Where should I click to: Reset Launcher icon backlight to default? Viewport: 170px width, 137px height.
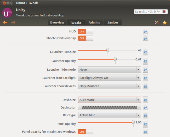coord(145,78)
